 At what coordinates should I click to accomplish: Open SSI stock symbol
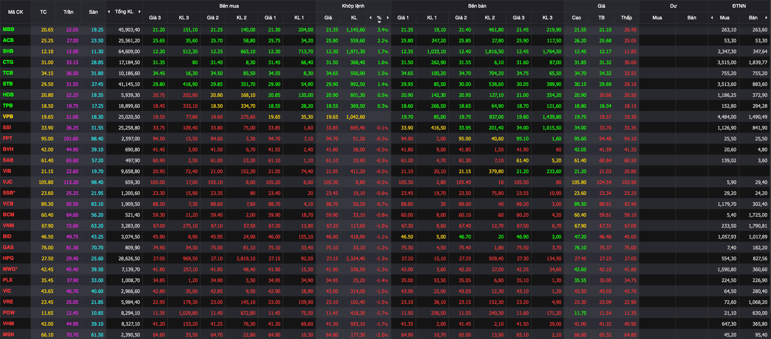coord(7,128)
